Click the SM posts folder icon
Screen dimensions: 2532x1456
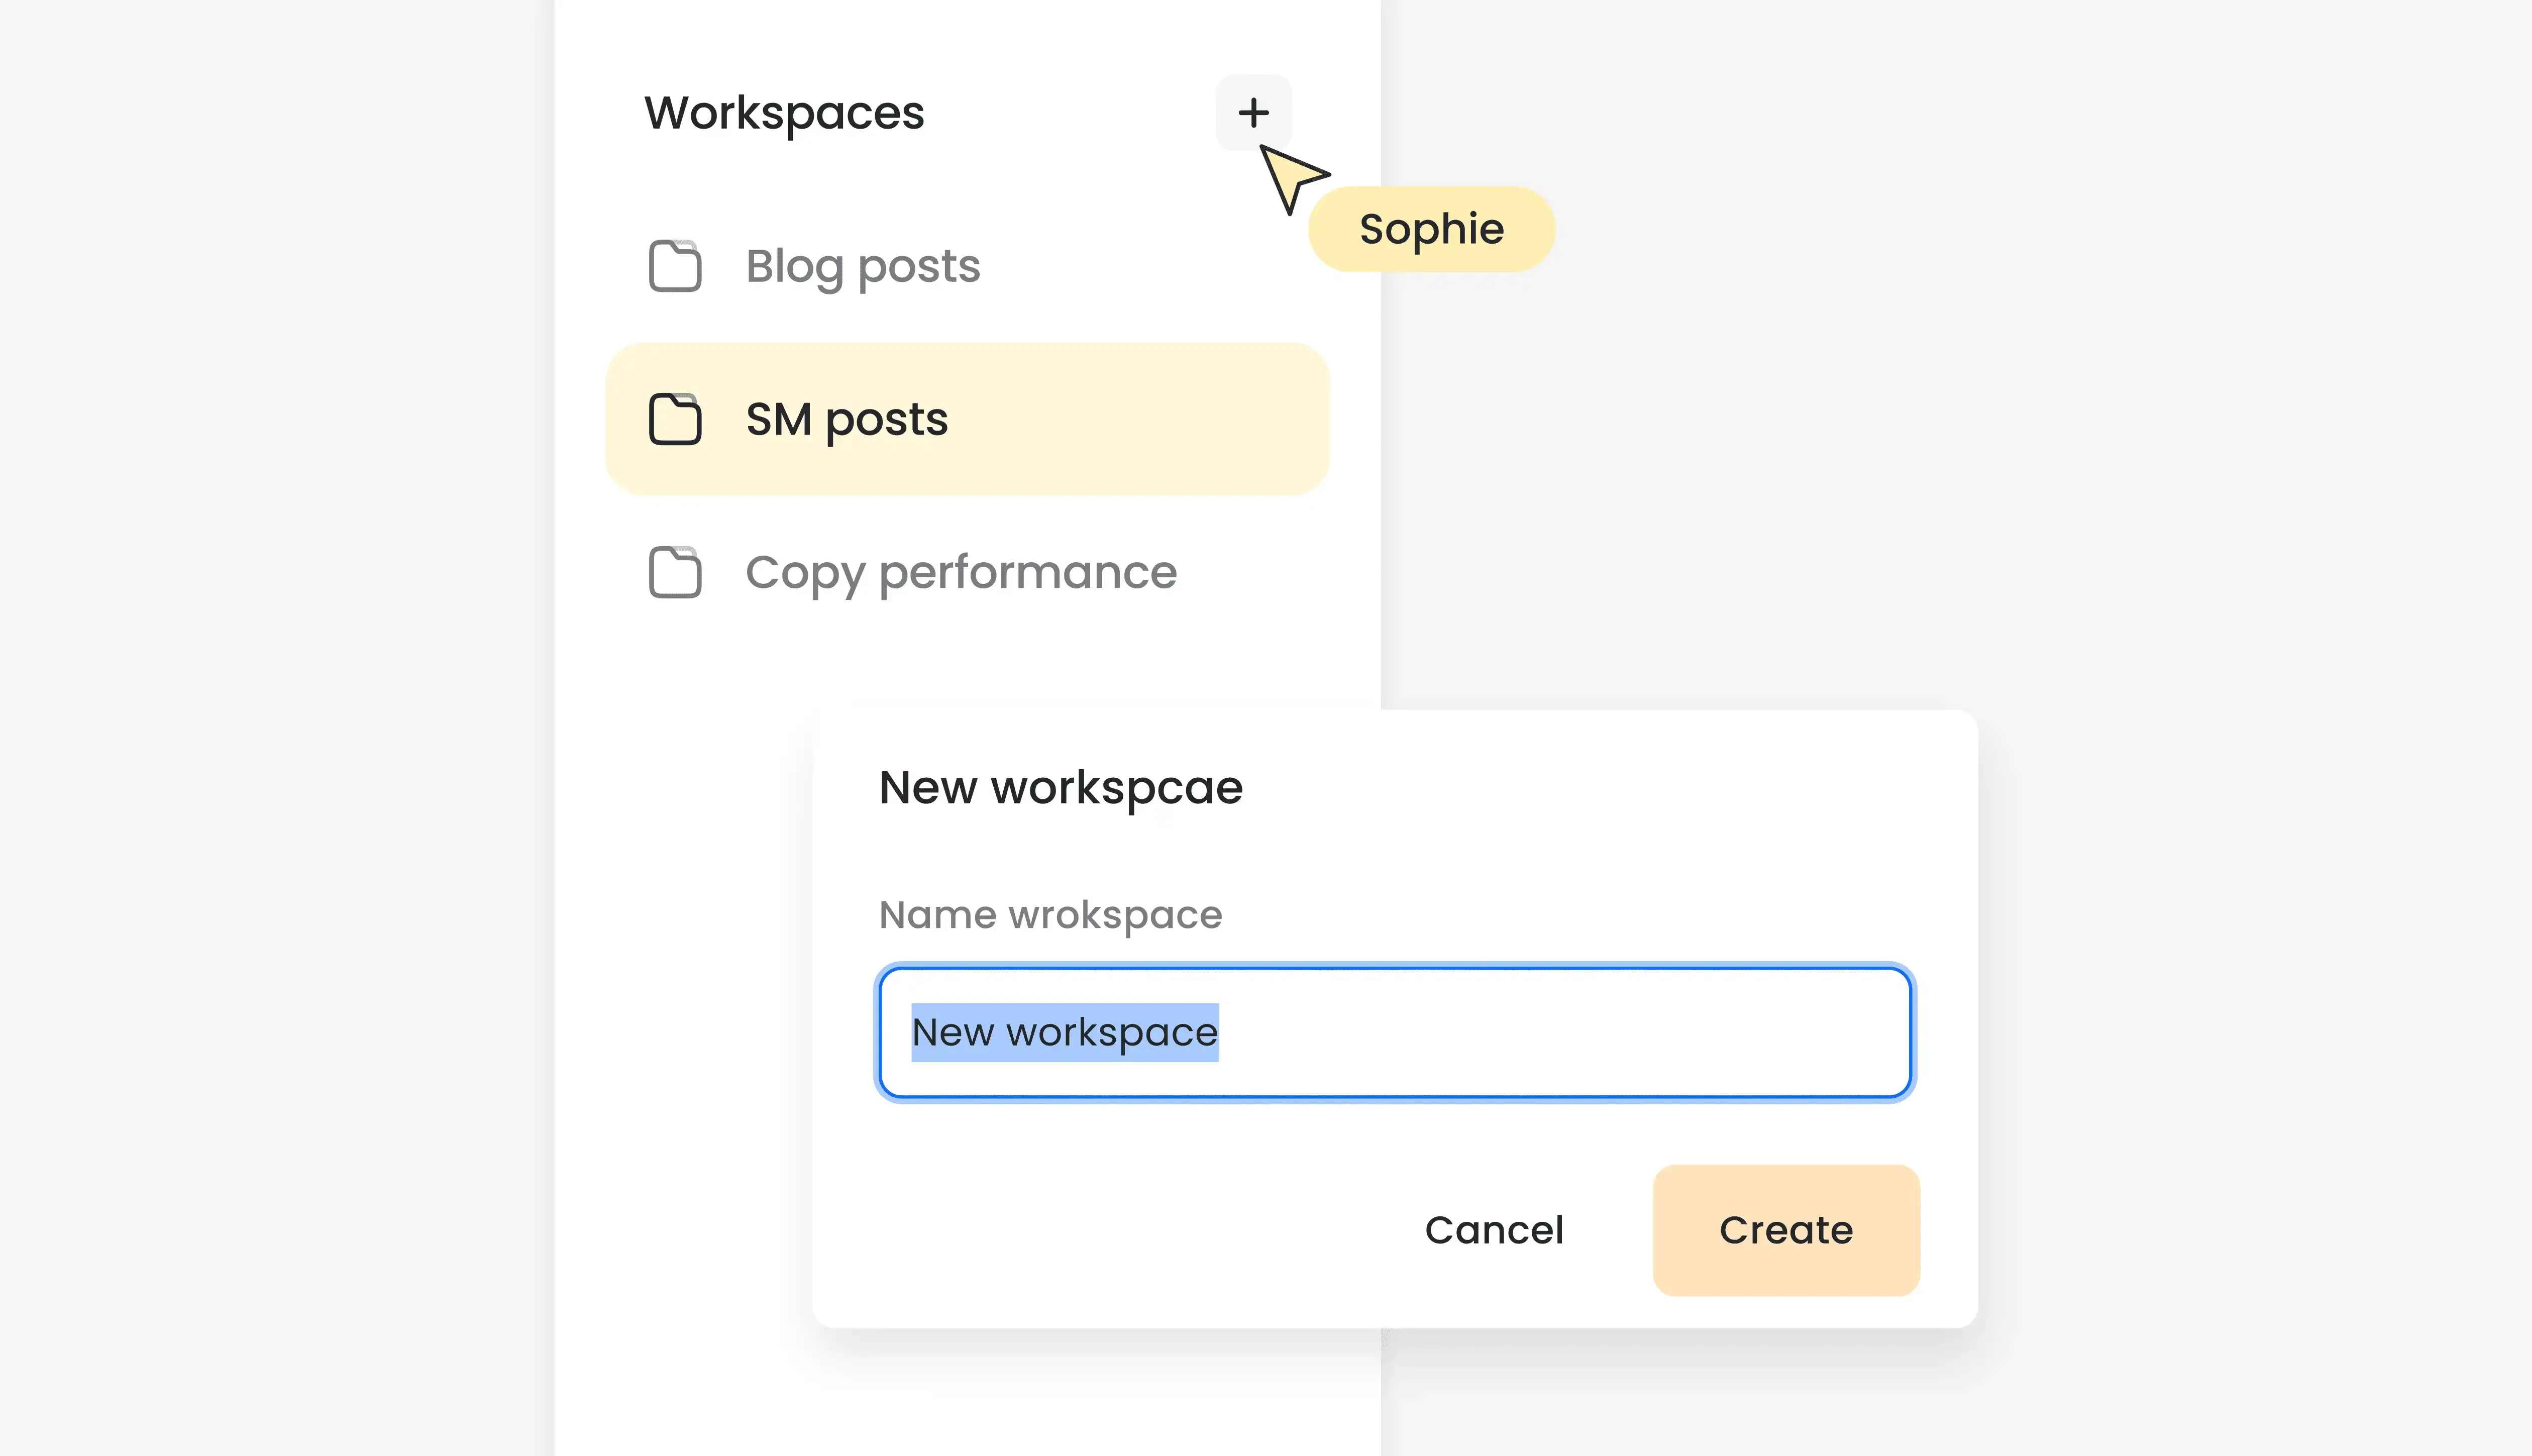[x=675, y=419]
